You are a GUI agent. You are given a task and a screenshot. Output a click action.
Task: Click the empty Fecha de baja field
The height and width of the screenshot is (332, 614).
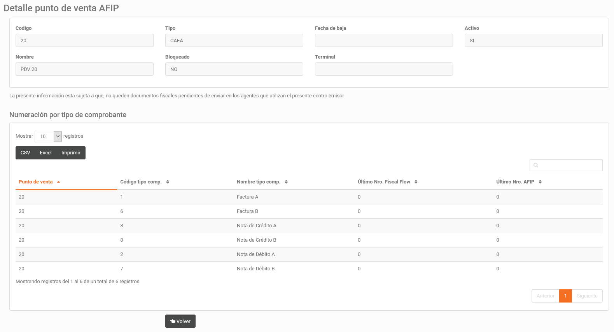(384, 40)
